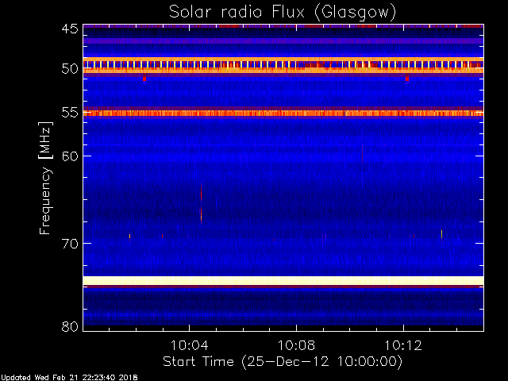Click the "Updated Wed Feb 21" timestamp text
Screen dimensions: 508x381
tap(69, 378)
